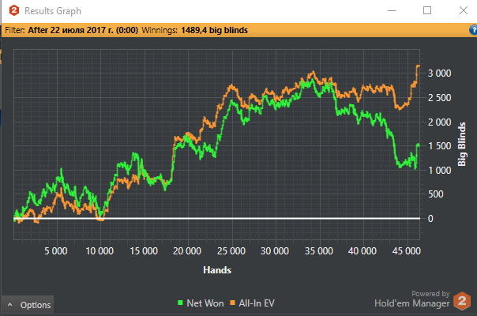477x316 pixels.
Task: Click the '15 000' hands axis label
Action: (144, 251)
